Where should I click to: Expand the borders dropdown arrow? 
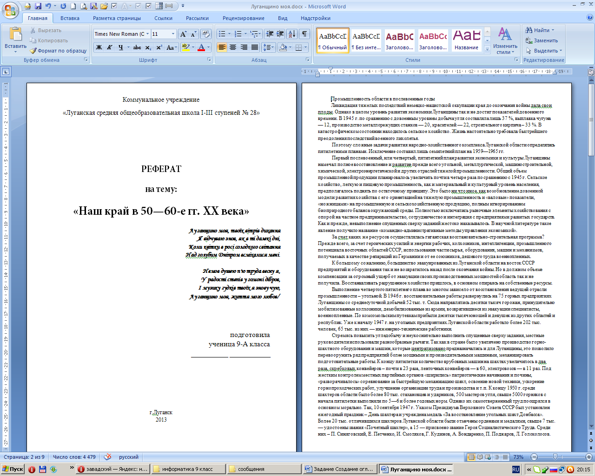pos(306,47)
